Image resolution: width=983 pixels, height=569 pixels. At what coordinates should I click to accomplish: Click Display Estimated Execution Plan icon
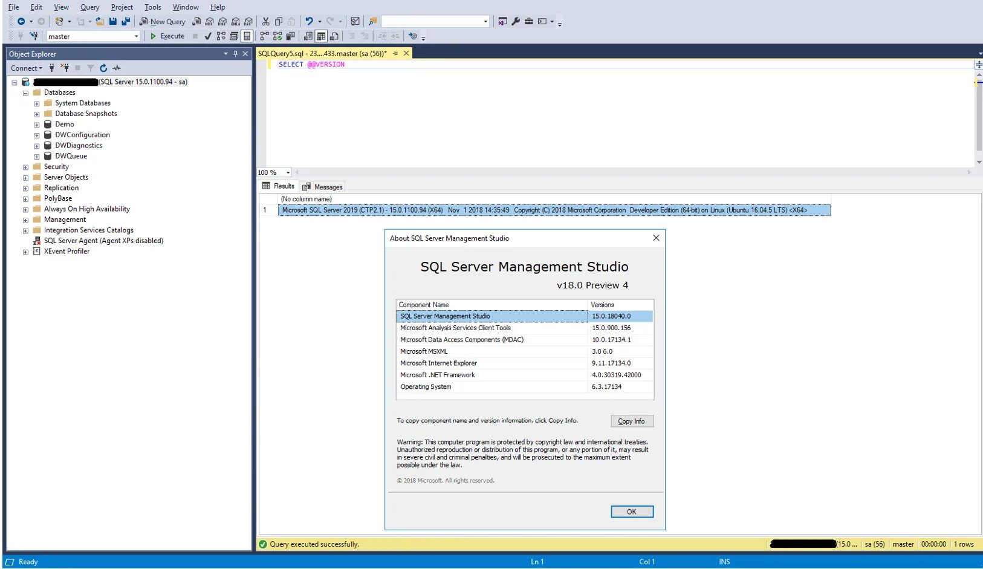click(x=221, y=36)
